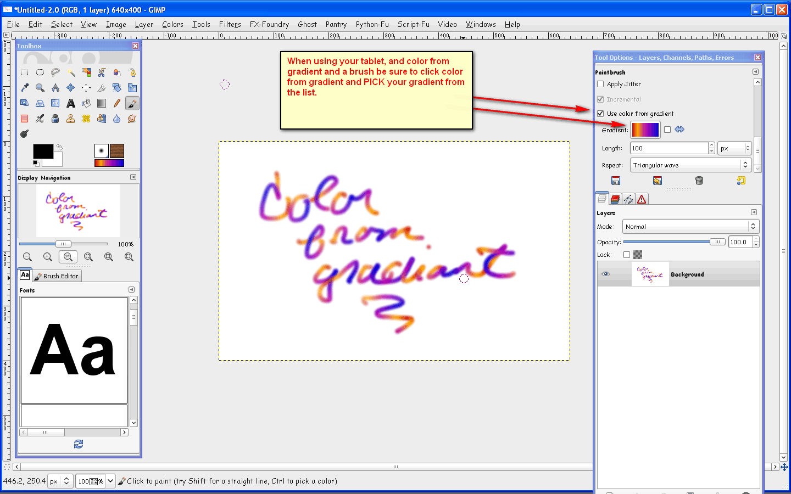The width and height of the screenshot is (791, 494).
Task: Switch to the Brush Editor tab
Action: [57, 276]
